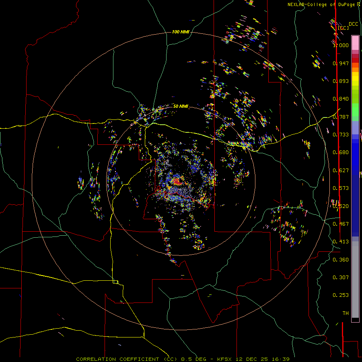Click the 50 NMI range ring label
Image resolution: width=362 pixels, height=362 pixels.
tap(181, 106)
